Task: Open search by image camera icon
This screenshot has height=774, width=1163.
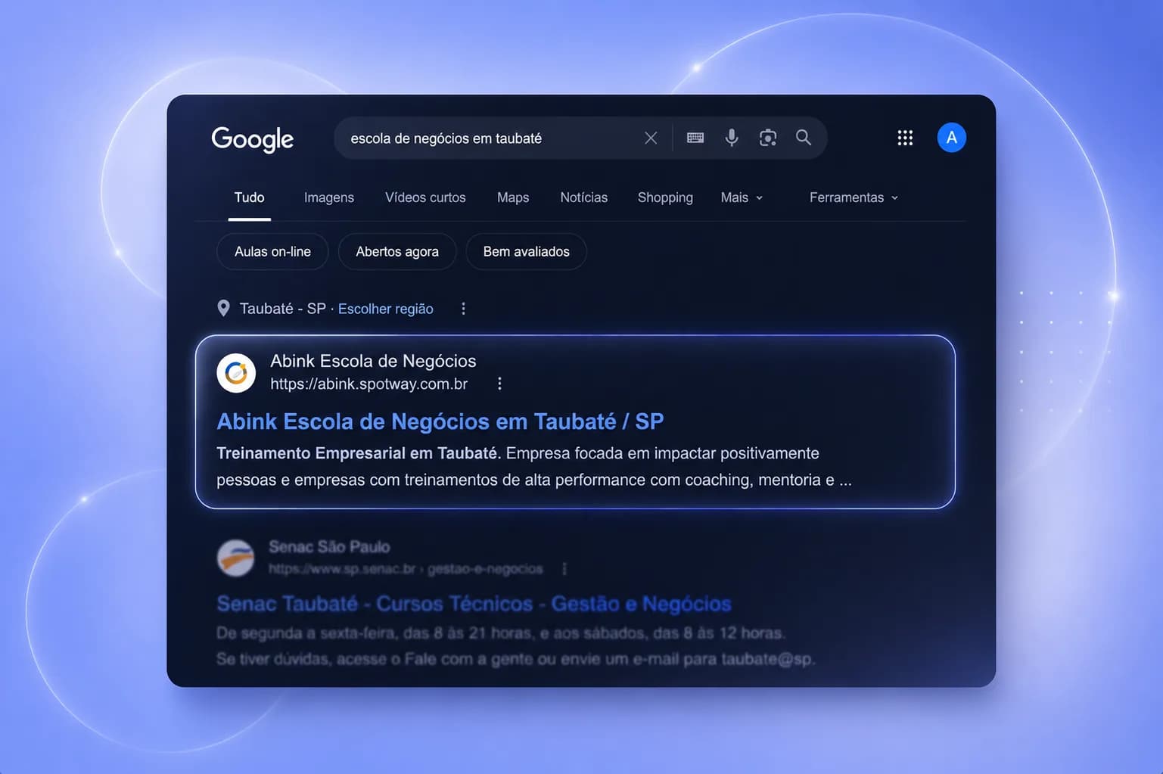Action: [x=768, y=138]
